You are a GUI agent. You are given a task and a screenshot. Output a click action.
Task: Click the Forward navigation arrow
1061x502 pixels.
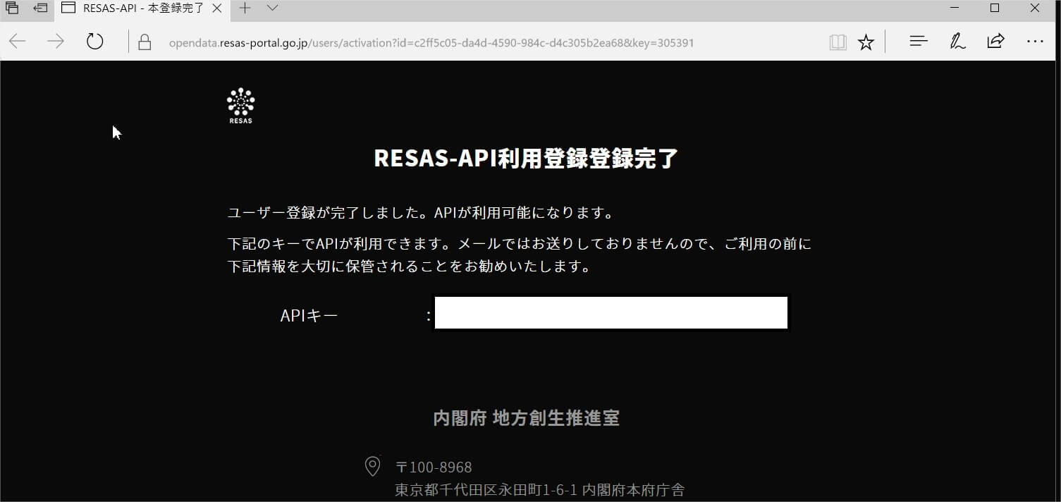coord(55,42)
